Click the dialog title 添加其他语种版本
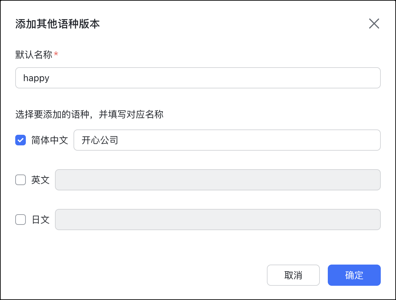Viewport: 396px width, 300px height. [58, 24]
